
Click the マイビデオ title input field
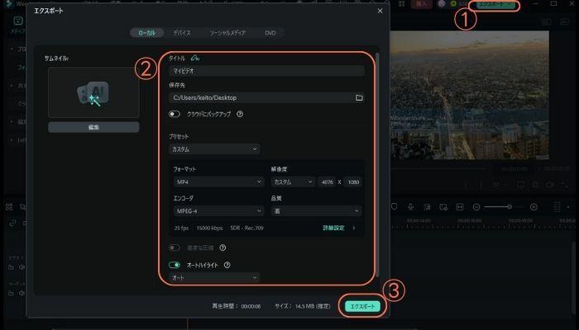tap(266, 71)
